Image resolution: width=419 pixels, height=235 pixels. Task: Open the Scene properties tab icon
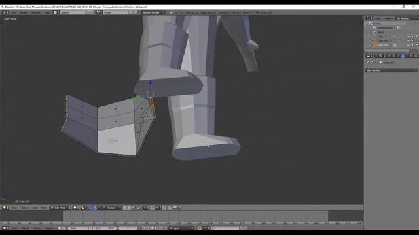click(x=385, y=55)
